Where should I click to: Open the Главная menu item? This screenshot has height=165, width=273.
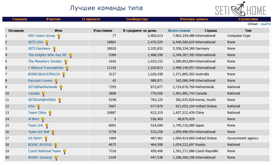click(x=20, y=19)
